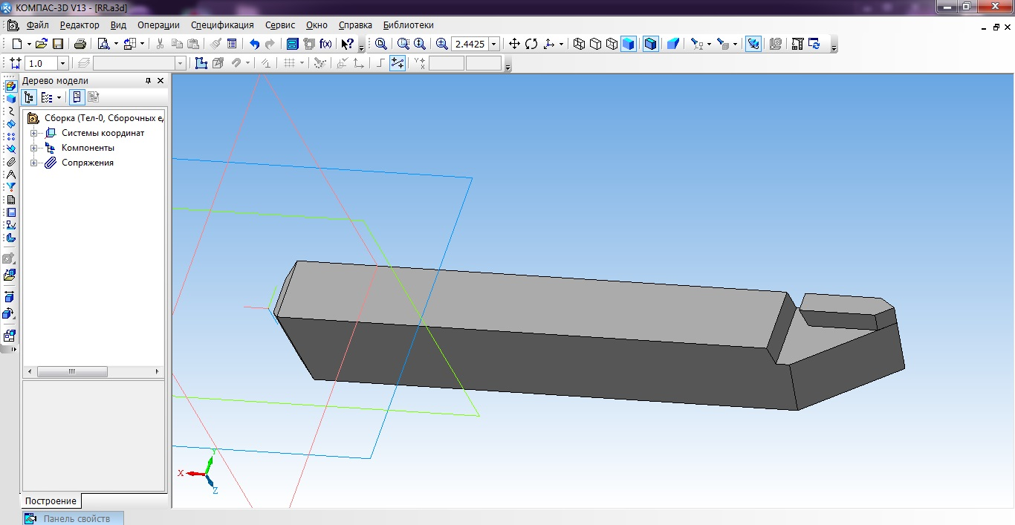Toggle the pressed document icon in model tree toolbar

77,97
